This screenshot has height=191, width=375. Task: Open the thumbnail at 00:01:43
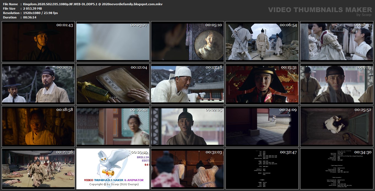point(38,42)
